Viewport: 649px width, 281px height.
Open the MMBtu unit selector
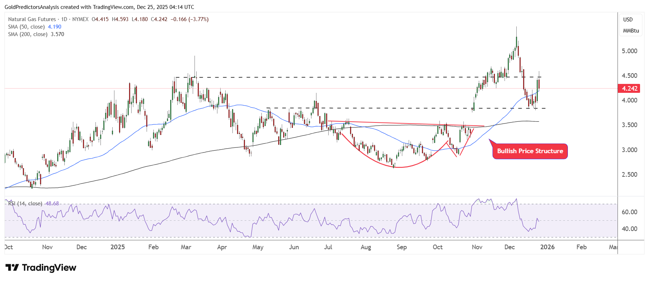point(631,31)
